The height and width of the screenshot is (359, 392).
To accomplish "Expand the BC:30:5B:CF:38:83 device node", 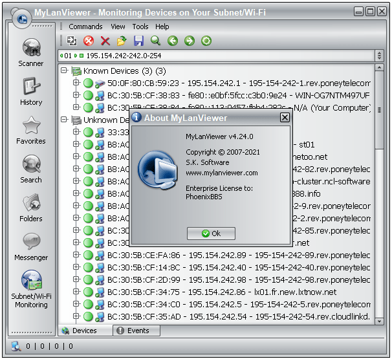I will pyautogui.click(x=76, y=95).
